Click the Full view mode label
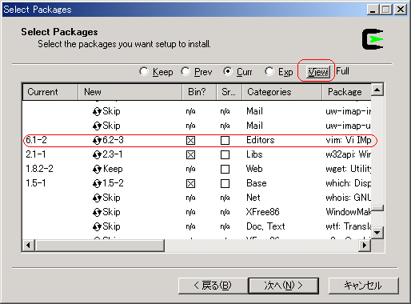 click(342, 71)
